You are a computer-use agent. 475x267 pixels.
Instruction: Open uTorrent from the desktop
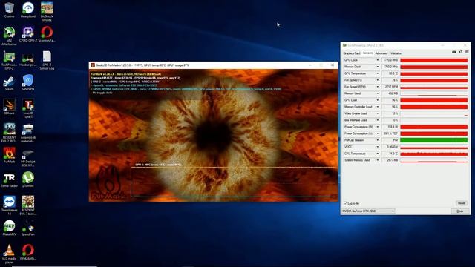click(28, 179)
